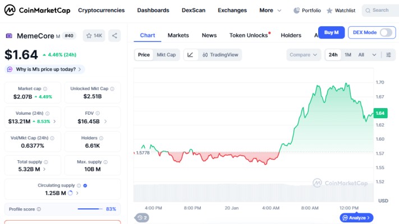
Task: Click the 1.64 current price tag
Action: [x=380, y=113]
